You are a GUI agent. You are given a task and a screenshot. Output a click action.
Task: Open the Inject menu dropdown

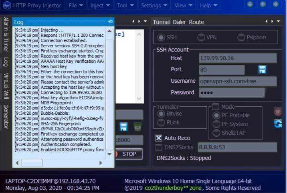(x=100, y=6)
